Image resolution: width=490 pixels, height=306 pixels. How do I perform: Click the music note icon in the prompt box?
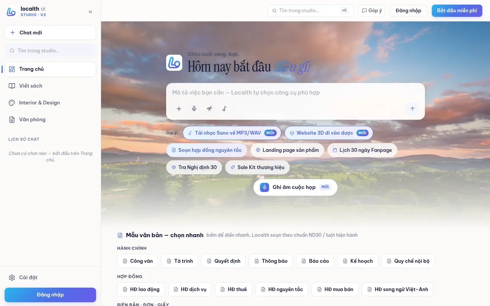pyautogui.click(x=225, y=109)
